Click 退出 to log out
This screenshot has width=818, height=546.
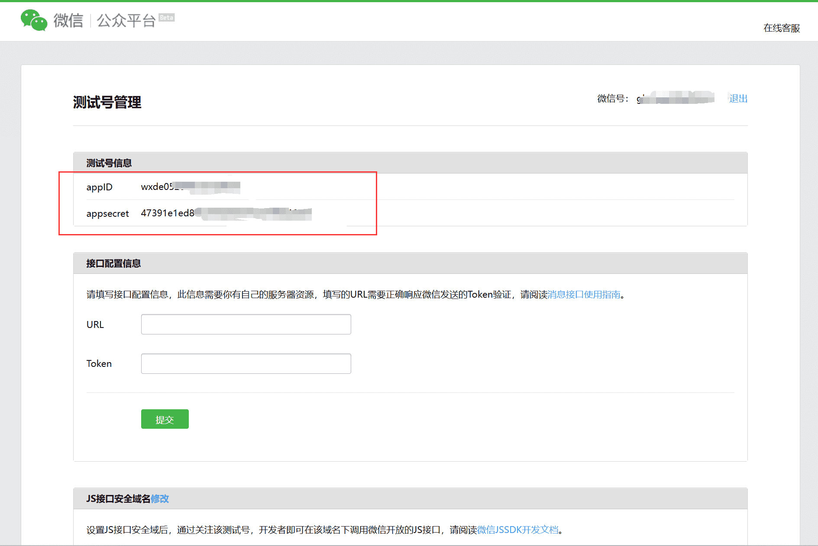pyautogui.click(x=738, y=98)
